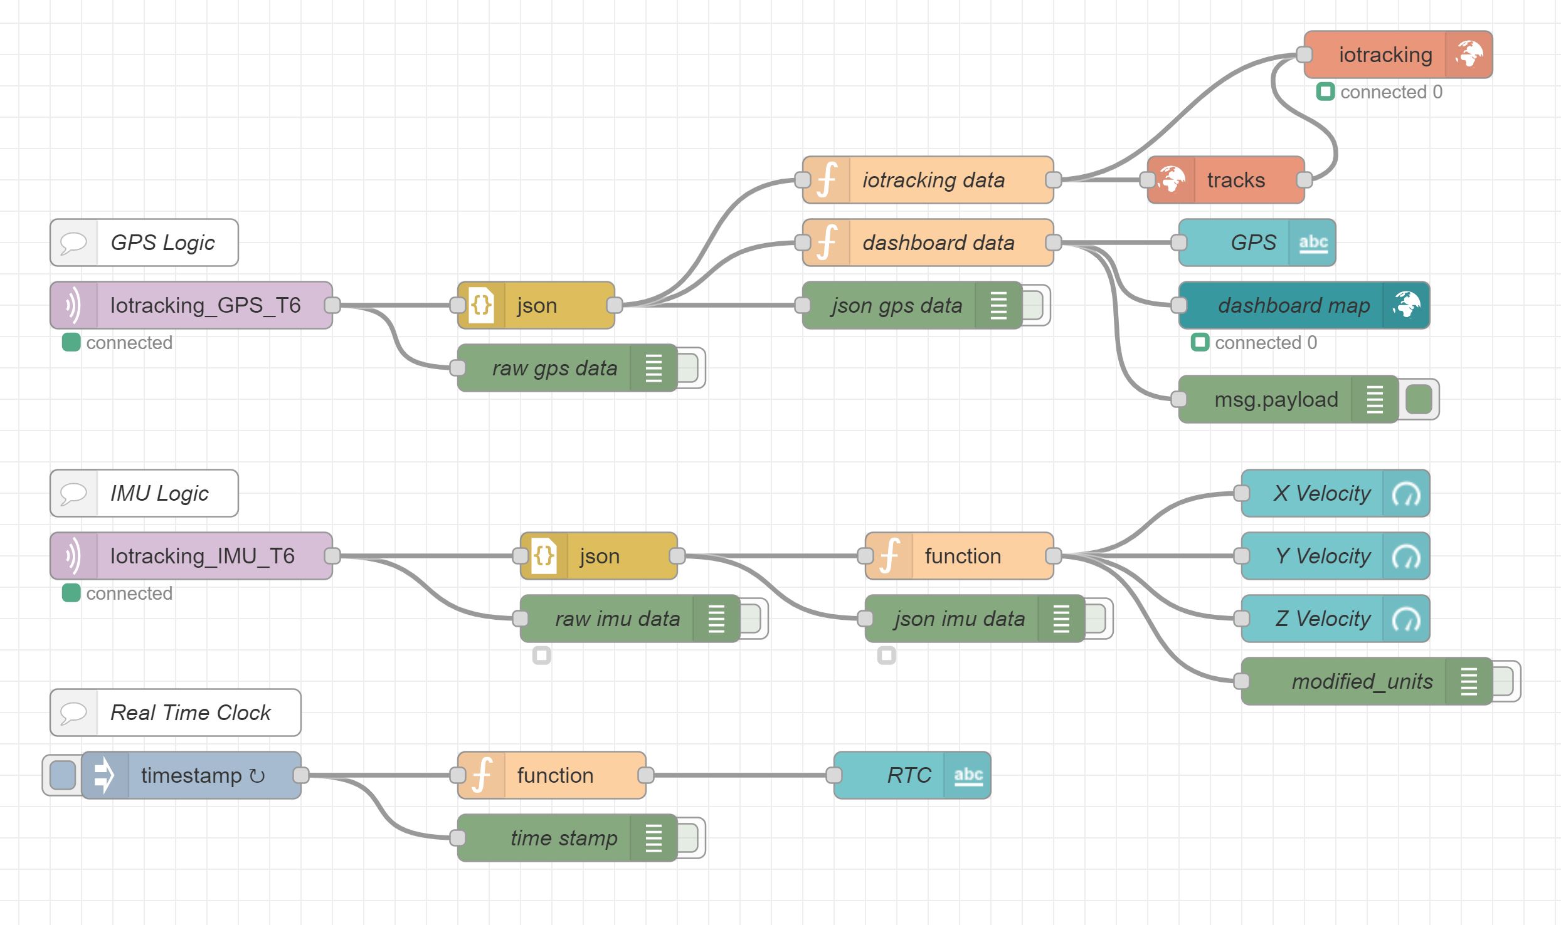Click the input port of GPS text node
Viewport: 1561px width, 925px height.
pyautogui.click(x=1179, y=243)
